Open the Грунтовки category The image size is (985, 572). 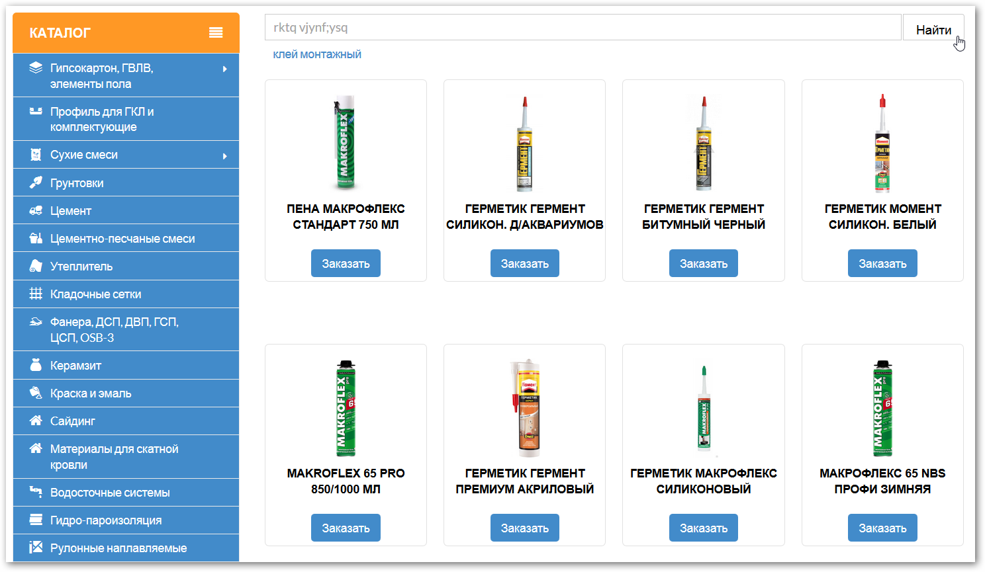[126, 183]
